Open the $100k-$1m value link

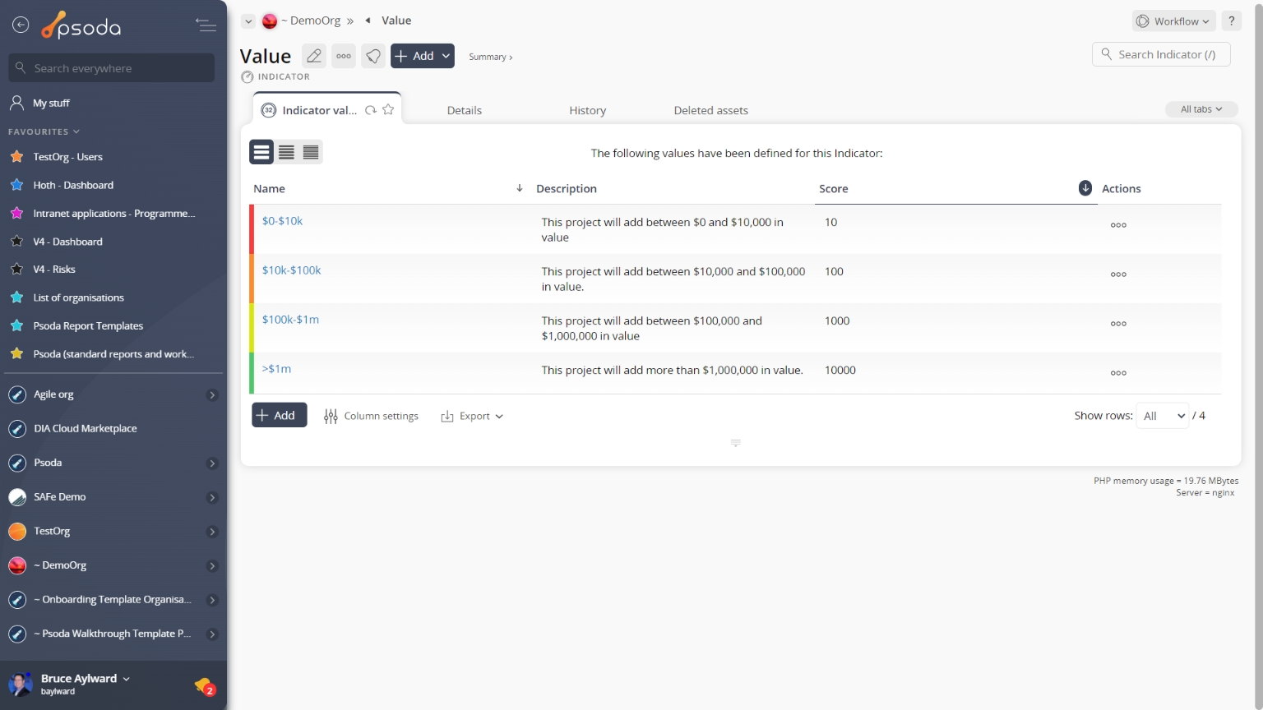(x=290, y=320)
